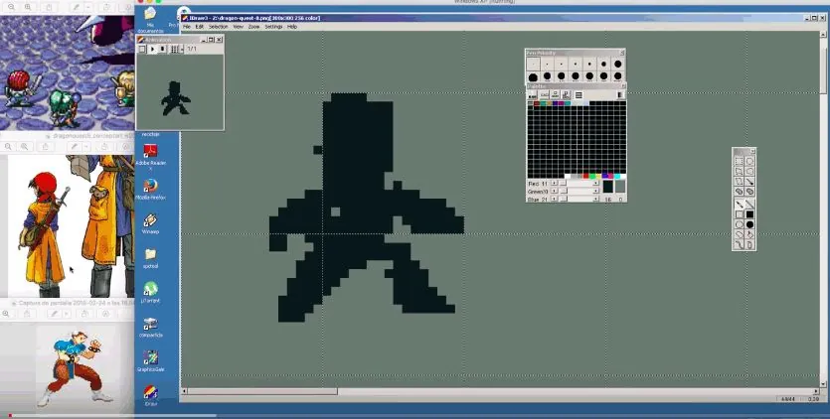
Task: Click the list-lines icon in Palette toolbar
Action: point(579,95)
